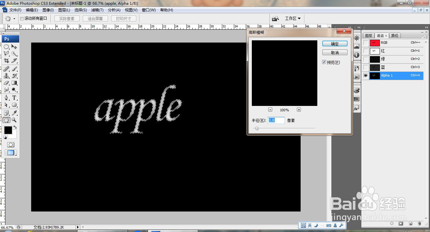The image size is (430, 232).
Task: Load channel as selection icon
Action: (392, 223)
